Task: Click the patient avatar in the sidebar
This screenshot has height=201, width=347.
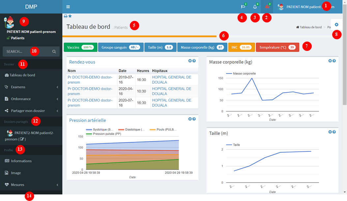Action: 9,23
